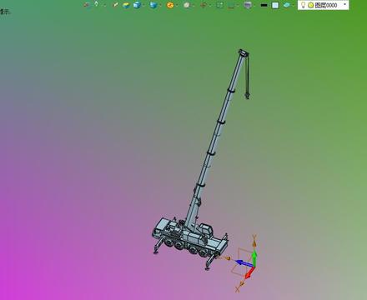The height and width of the screenshot is (300, 367).
Task: Expand the arrow beside the orange circle icon
Action: pos(177,5)
